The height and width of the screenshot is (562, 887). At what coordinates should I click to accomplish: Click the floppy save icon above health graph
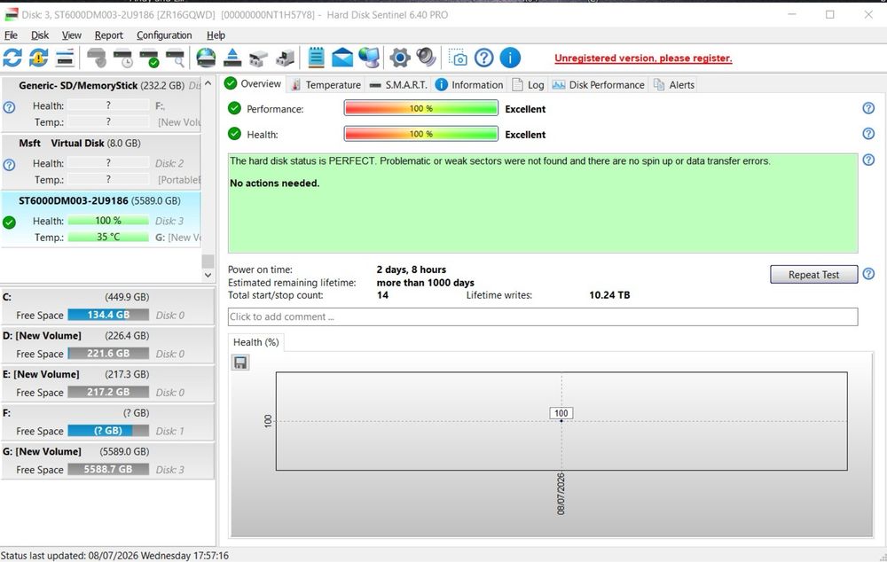(x=240, y=363)
